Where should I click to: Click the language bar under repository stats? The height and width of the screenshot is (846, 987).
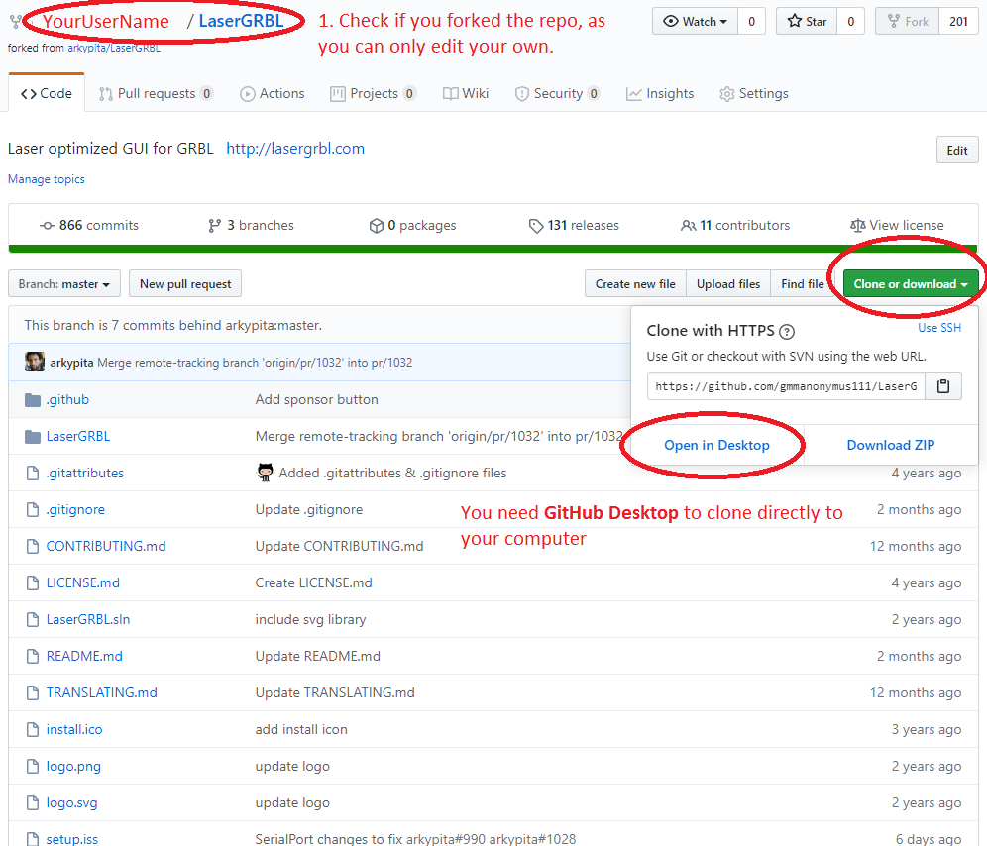tap(493, 249)
